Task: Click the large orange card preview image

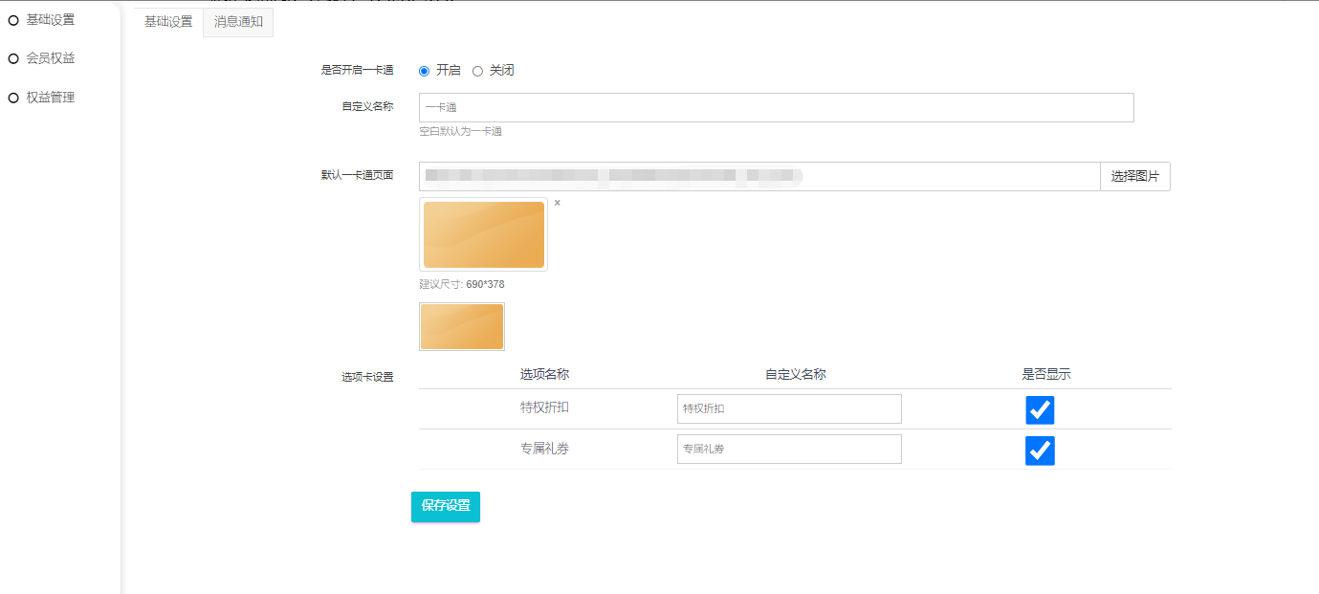Action: point(484,235)
